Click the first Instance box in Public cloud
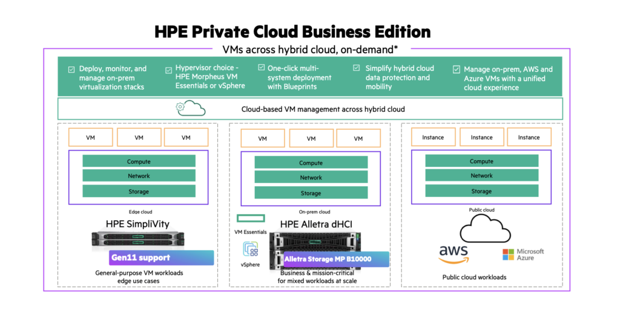 [433, 137]
